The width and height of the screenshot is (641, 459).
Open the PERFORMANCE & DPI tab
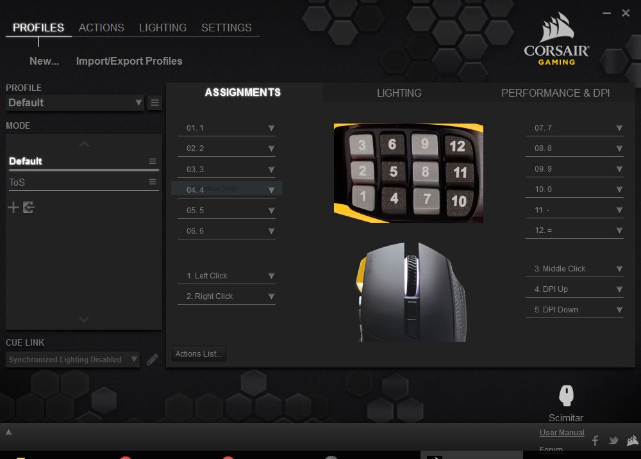555,93
